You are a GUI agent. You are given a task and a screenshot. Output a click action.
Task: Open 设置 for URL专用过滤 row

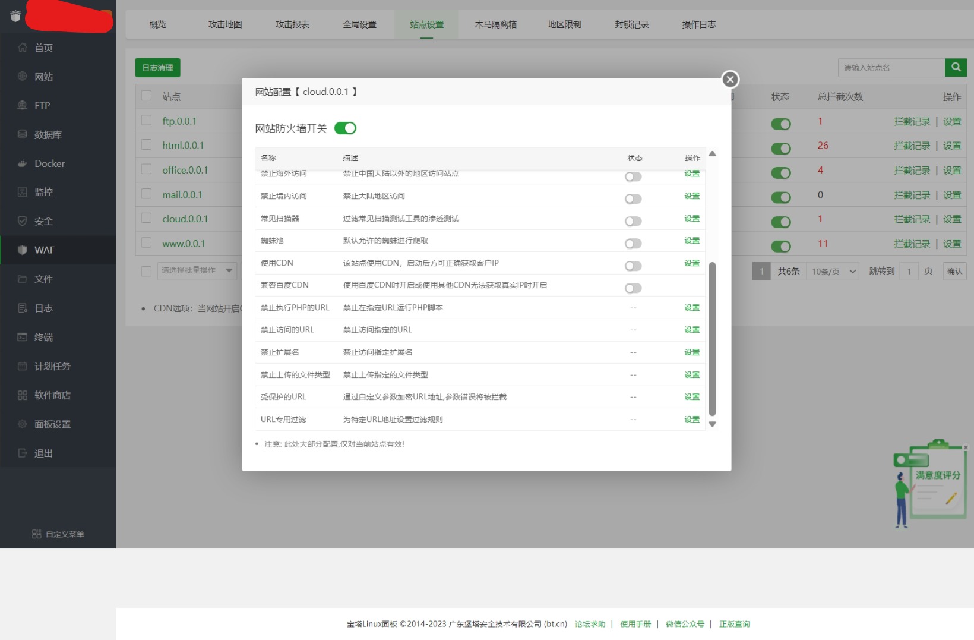[x=692, y=420]
